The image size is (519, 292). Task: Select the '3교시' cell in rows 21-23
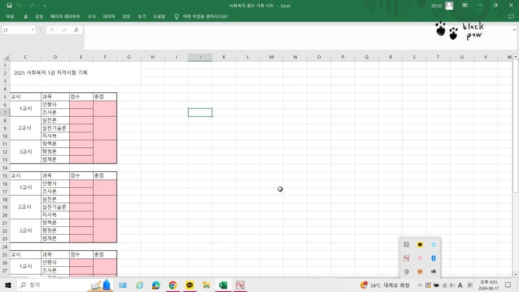pyautogui.click(x=25, y=231)
